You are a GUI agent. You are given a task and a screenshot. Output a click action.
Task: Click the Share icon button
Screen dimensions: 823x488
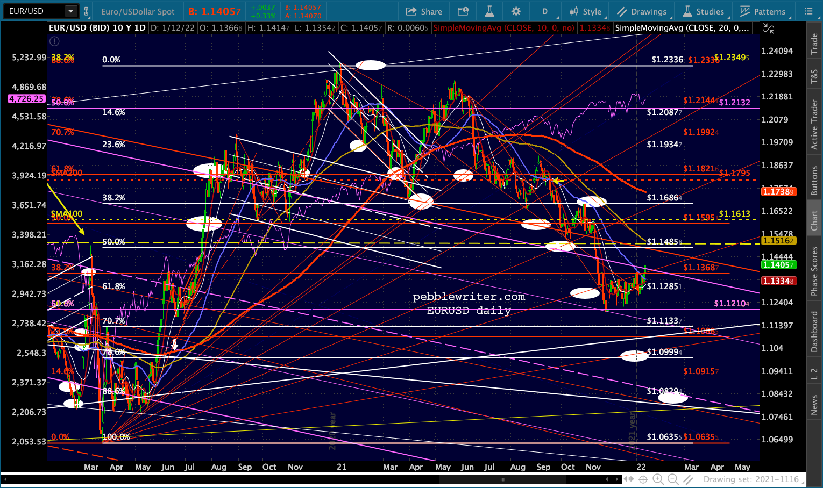pyautogui.click(x=423, y=11)
